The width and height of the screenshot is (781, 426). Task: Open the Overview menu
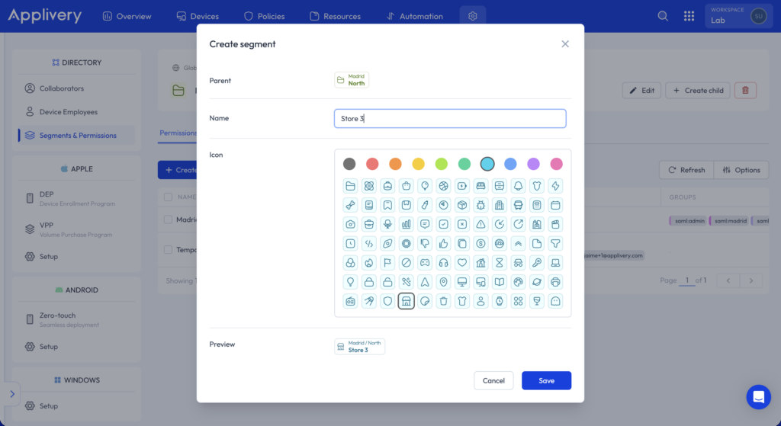point(127,16)
